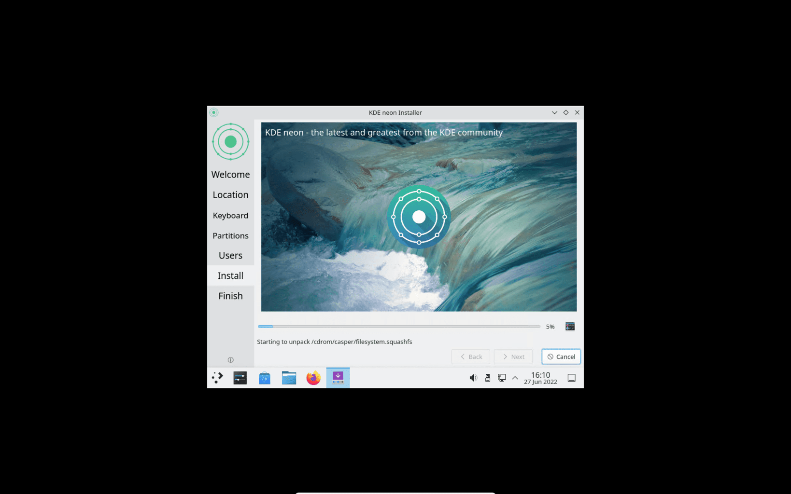Shade the installer window with the title chevron

554,112
